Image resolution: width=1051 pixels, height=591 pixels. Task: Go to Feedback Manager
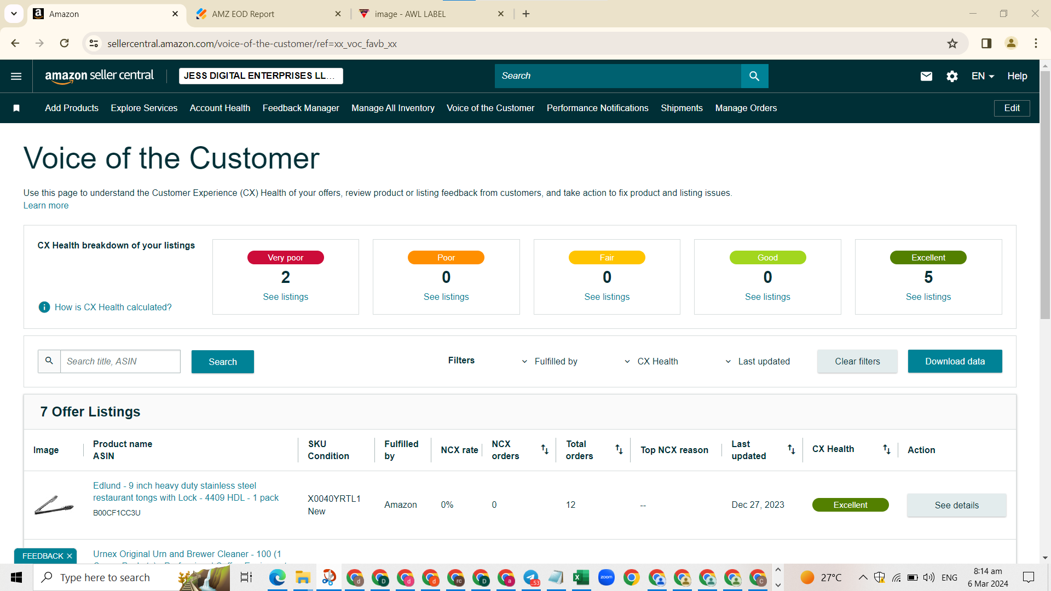click(x=301, y=108)
